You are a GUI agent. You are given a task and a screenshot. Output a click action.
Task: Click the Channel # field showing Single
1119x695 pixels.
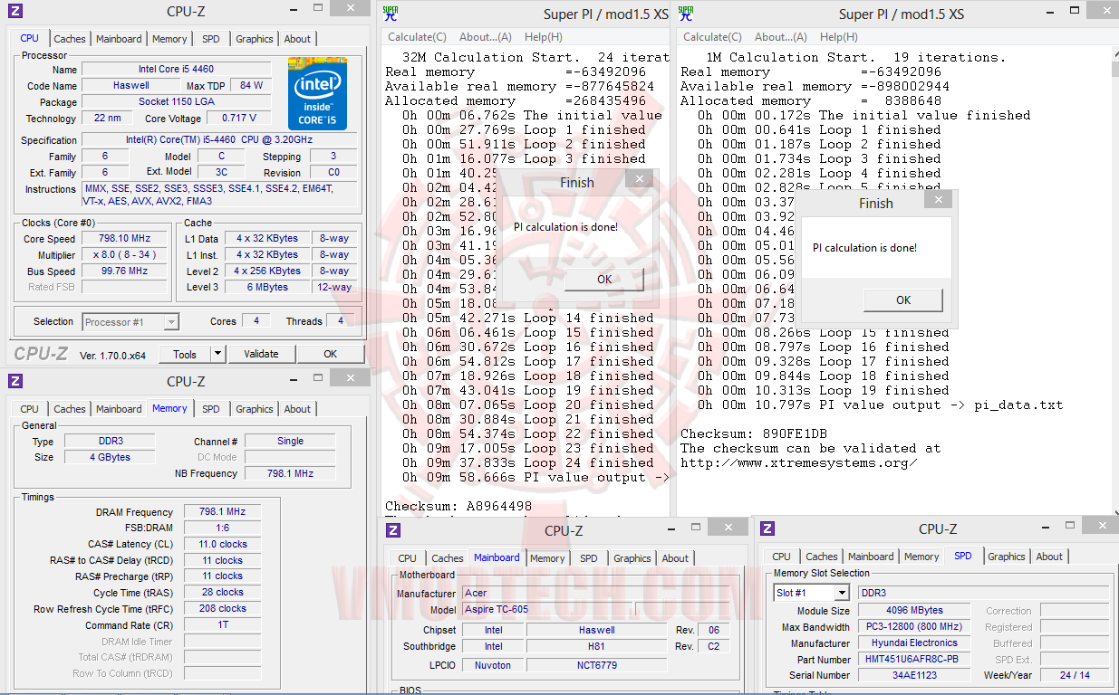coord(290,441)
